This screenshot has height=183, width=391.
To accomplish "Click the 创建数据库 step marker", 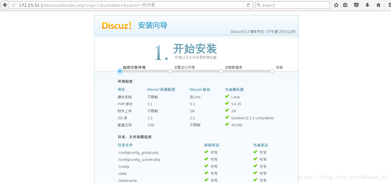I will (221, 71).
